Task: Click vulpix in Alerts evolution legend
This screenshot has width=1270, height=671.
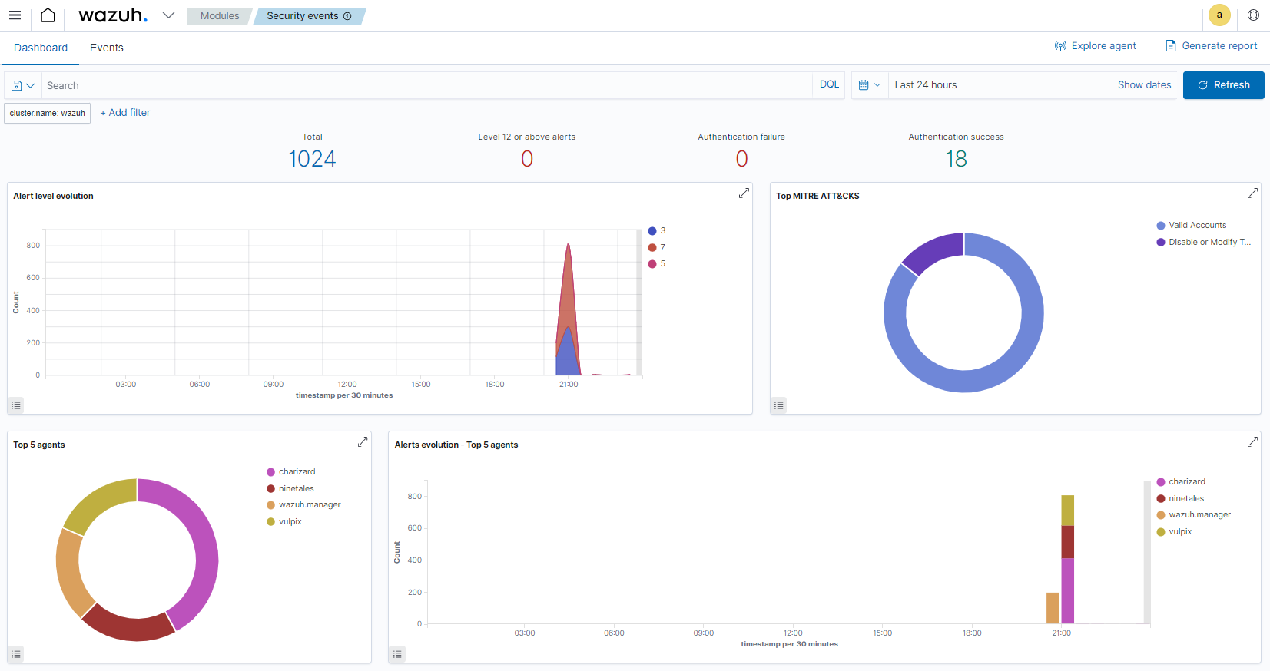Action: 1174,532
